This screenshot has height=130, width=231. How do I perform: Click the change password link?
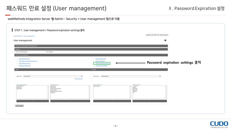(78, 79)
